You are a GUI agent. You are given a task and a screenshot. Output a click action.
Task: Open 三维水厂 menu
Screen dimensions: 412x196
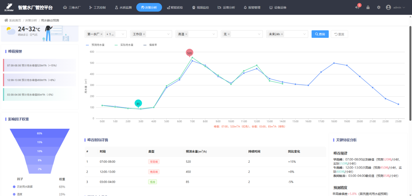(72, 7)
